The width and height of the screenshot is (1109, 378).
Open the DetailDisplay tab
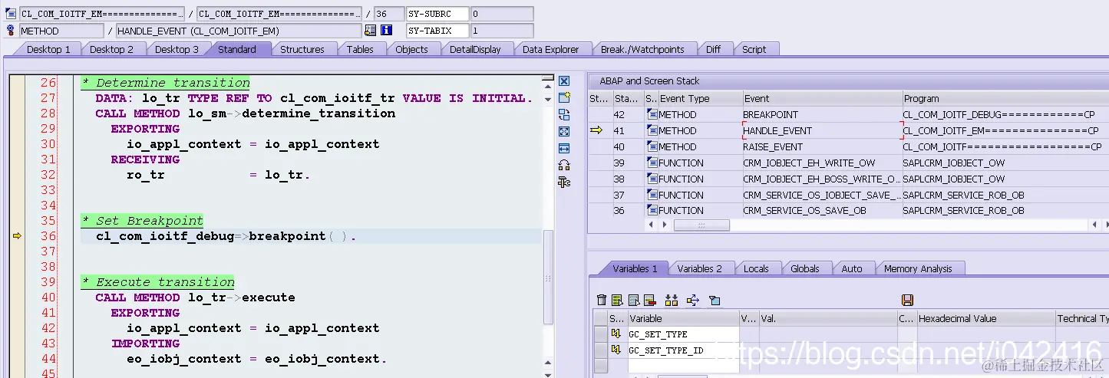[475, 49]
